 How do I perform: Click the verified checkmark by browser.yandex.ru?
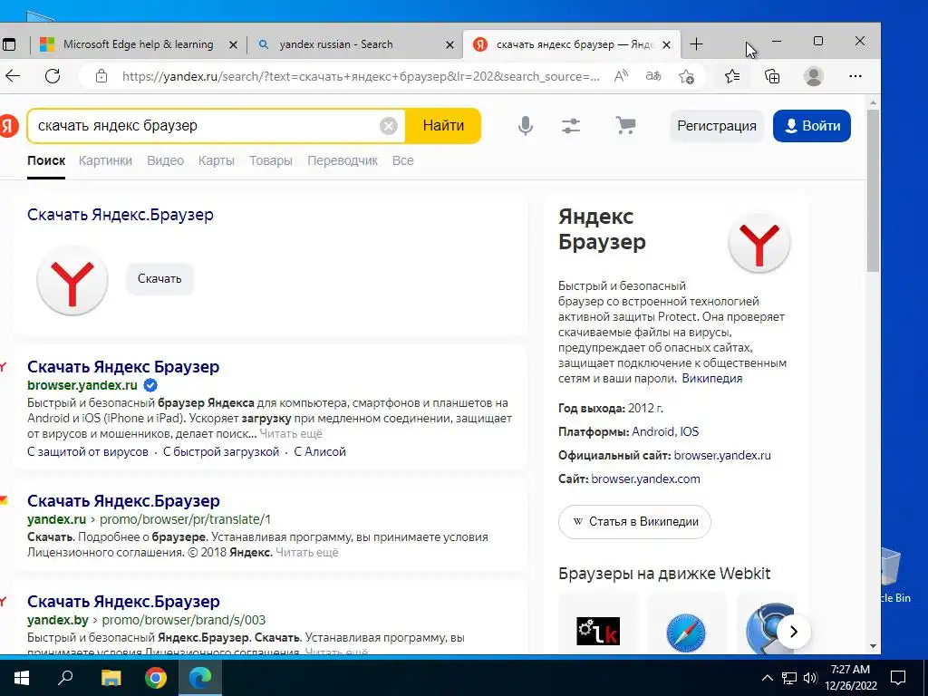point(150,385)
